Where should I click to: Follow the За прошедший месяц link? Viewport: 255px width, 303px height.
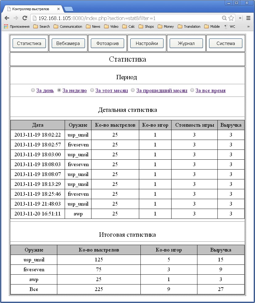tap(161, 91)
